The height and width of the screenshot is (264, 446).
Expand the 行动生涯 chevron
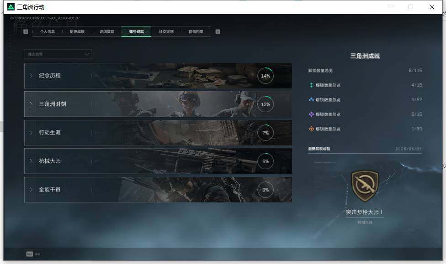31,133
